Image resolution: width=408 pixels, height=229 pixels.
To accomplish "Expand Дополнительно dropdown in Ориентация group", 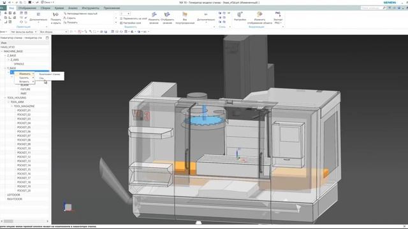I will point(38,20).
